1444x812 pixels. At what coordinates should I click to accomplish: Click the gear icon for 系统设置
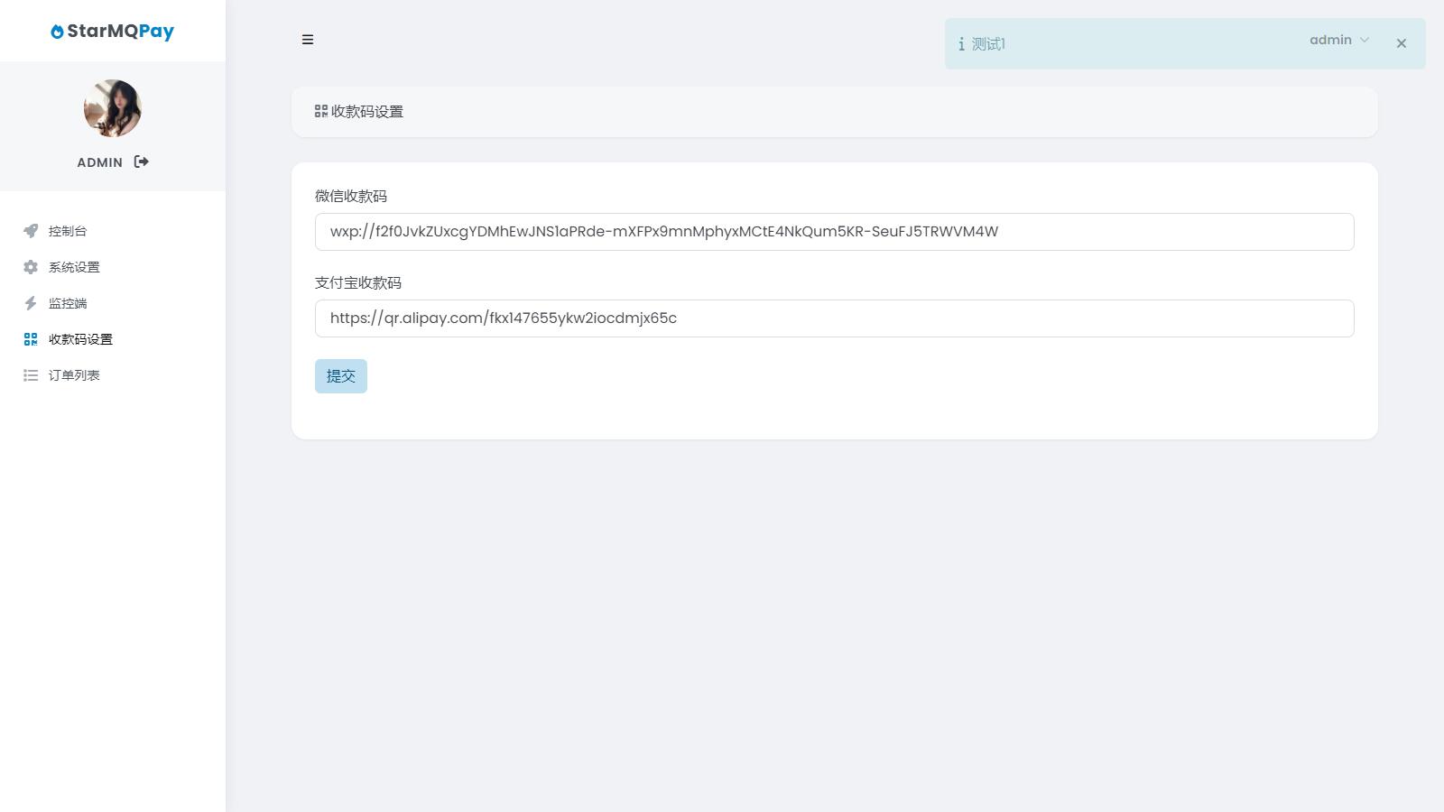coord(31,267)
